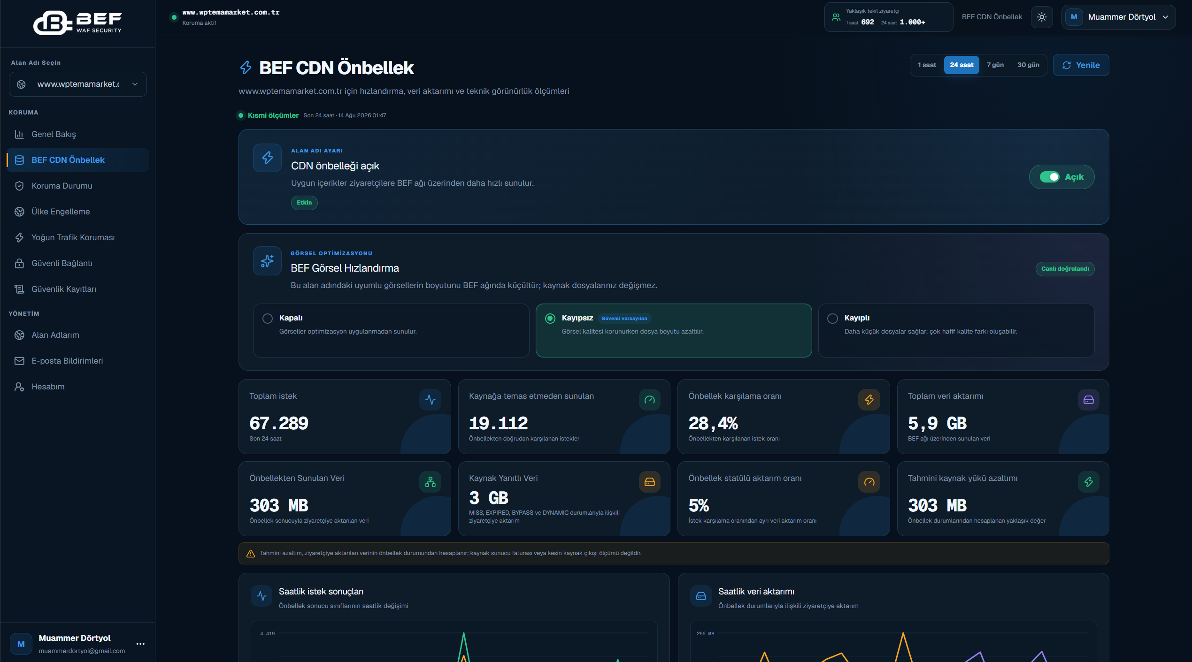Toggle the light theme sun icon
Image resolution: width=1192 pixels, height=662 pixels.
pyautogui.click(x=1042, y=17)
